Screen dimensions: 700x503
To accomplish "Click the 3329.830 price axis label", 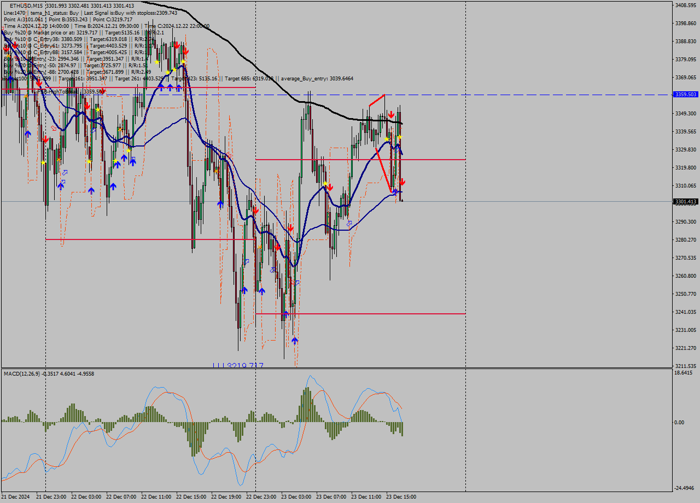I will pos(686,150).
